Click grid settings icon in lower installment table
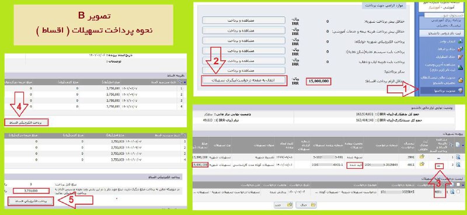The height and width of the screenshot is (215, 467). (x=183, y=136)
